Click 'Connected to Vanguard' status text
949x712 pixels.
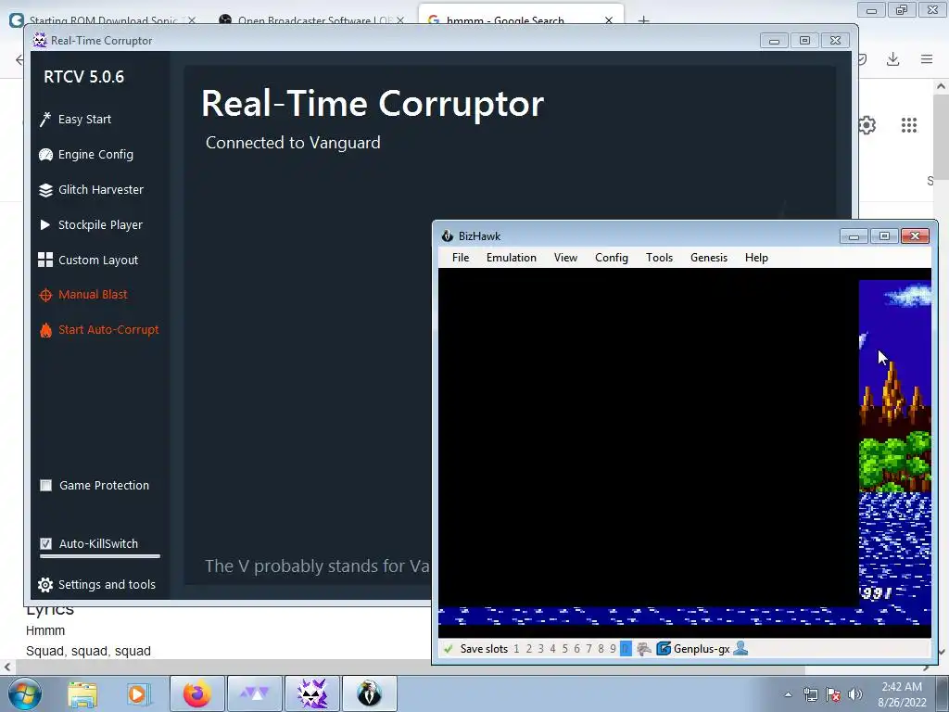pyautogui.click(x=293, y=143)
